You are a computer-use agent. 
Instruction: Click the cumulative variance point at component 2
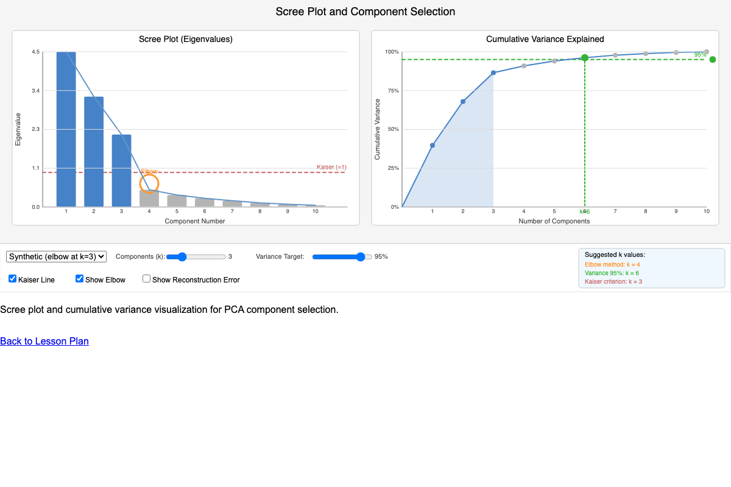(463, 102)
